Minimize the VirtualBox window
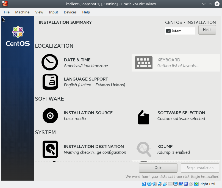Viewport: 222px width, 188px height. coord(204,4)
